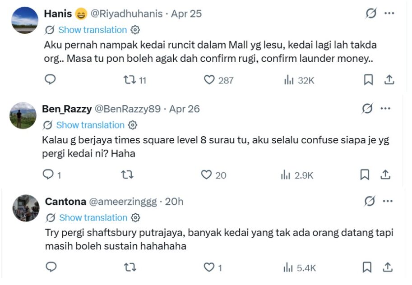Bookmark the tweet by Hanis
Viewport: 412px width, 285px height.
[368, 80]
